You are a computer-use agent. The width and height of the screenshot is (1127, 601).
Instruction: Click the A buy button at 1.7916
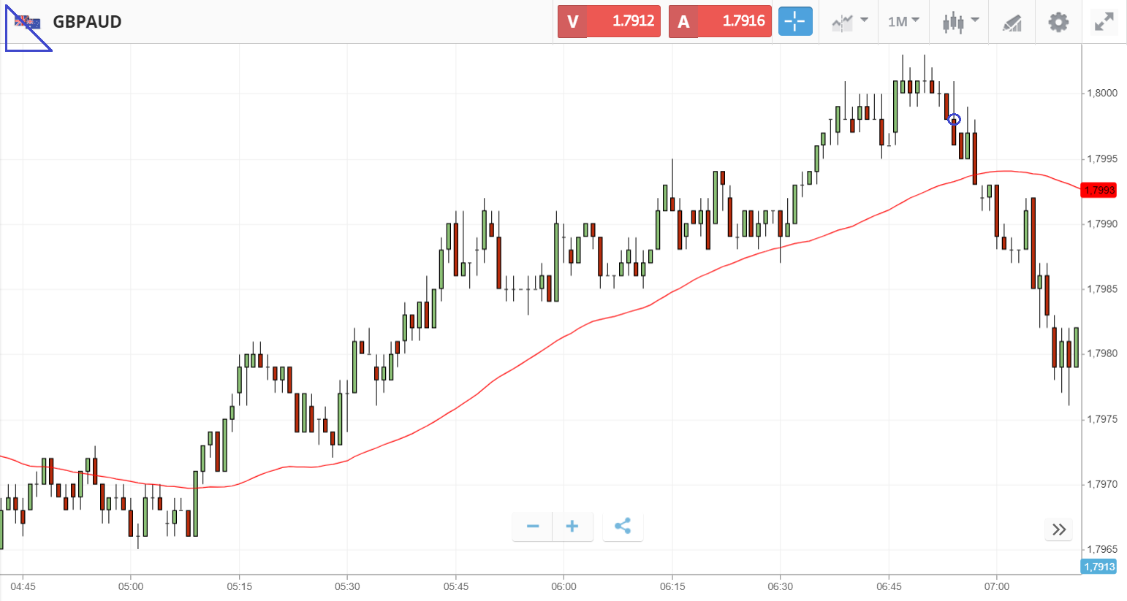pyautogui.click(x=720, y=22)
